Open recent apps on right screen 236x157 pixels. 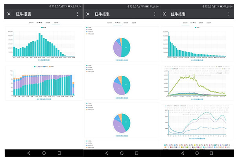(x=214, y=153)
